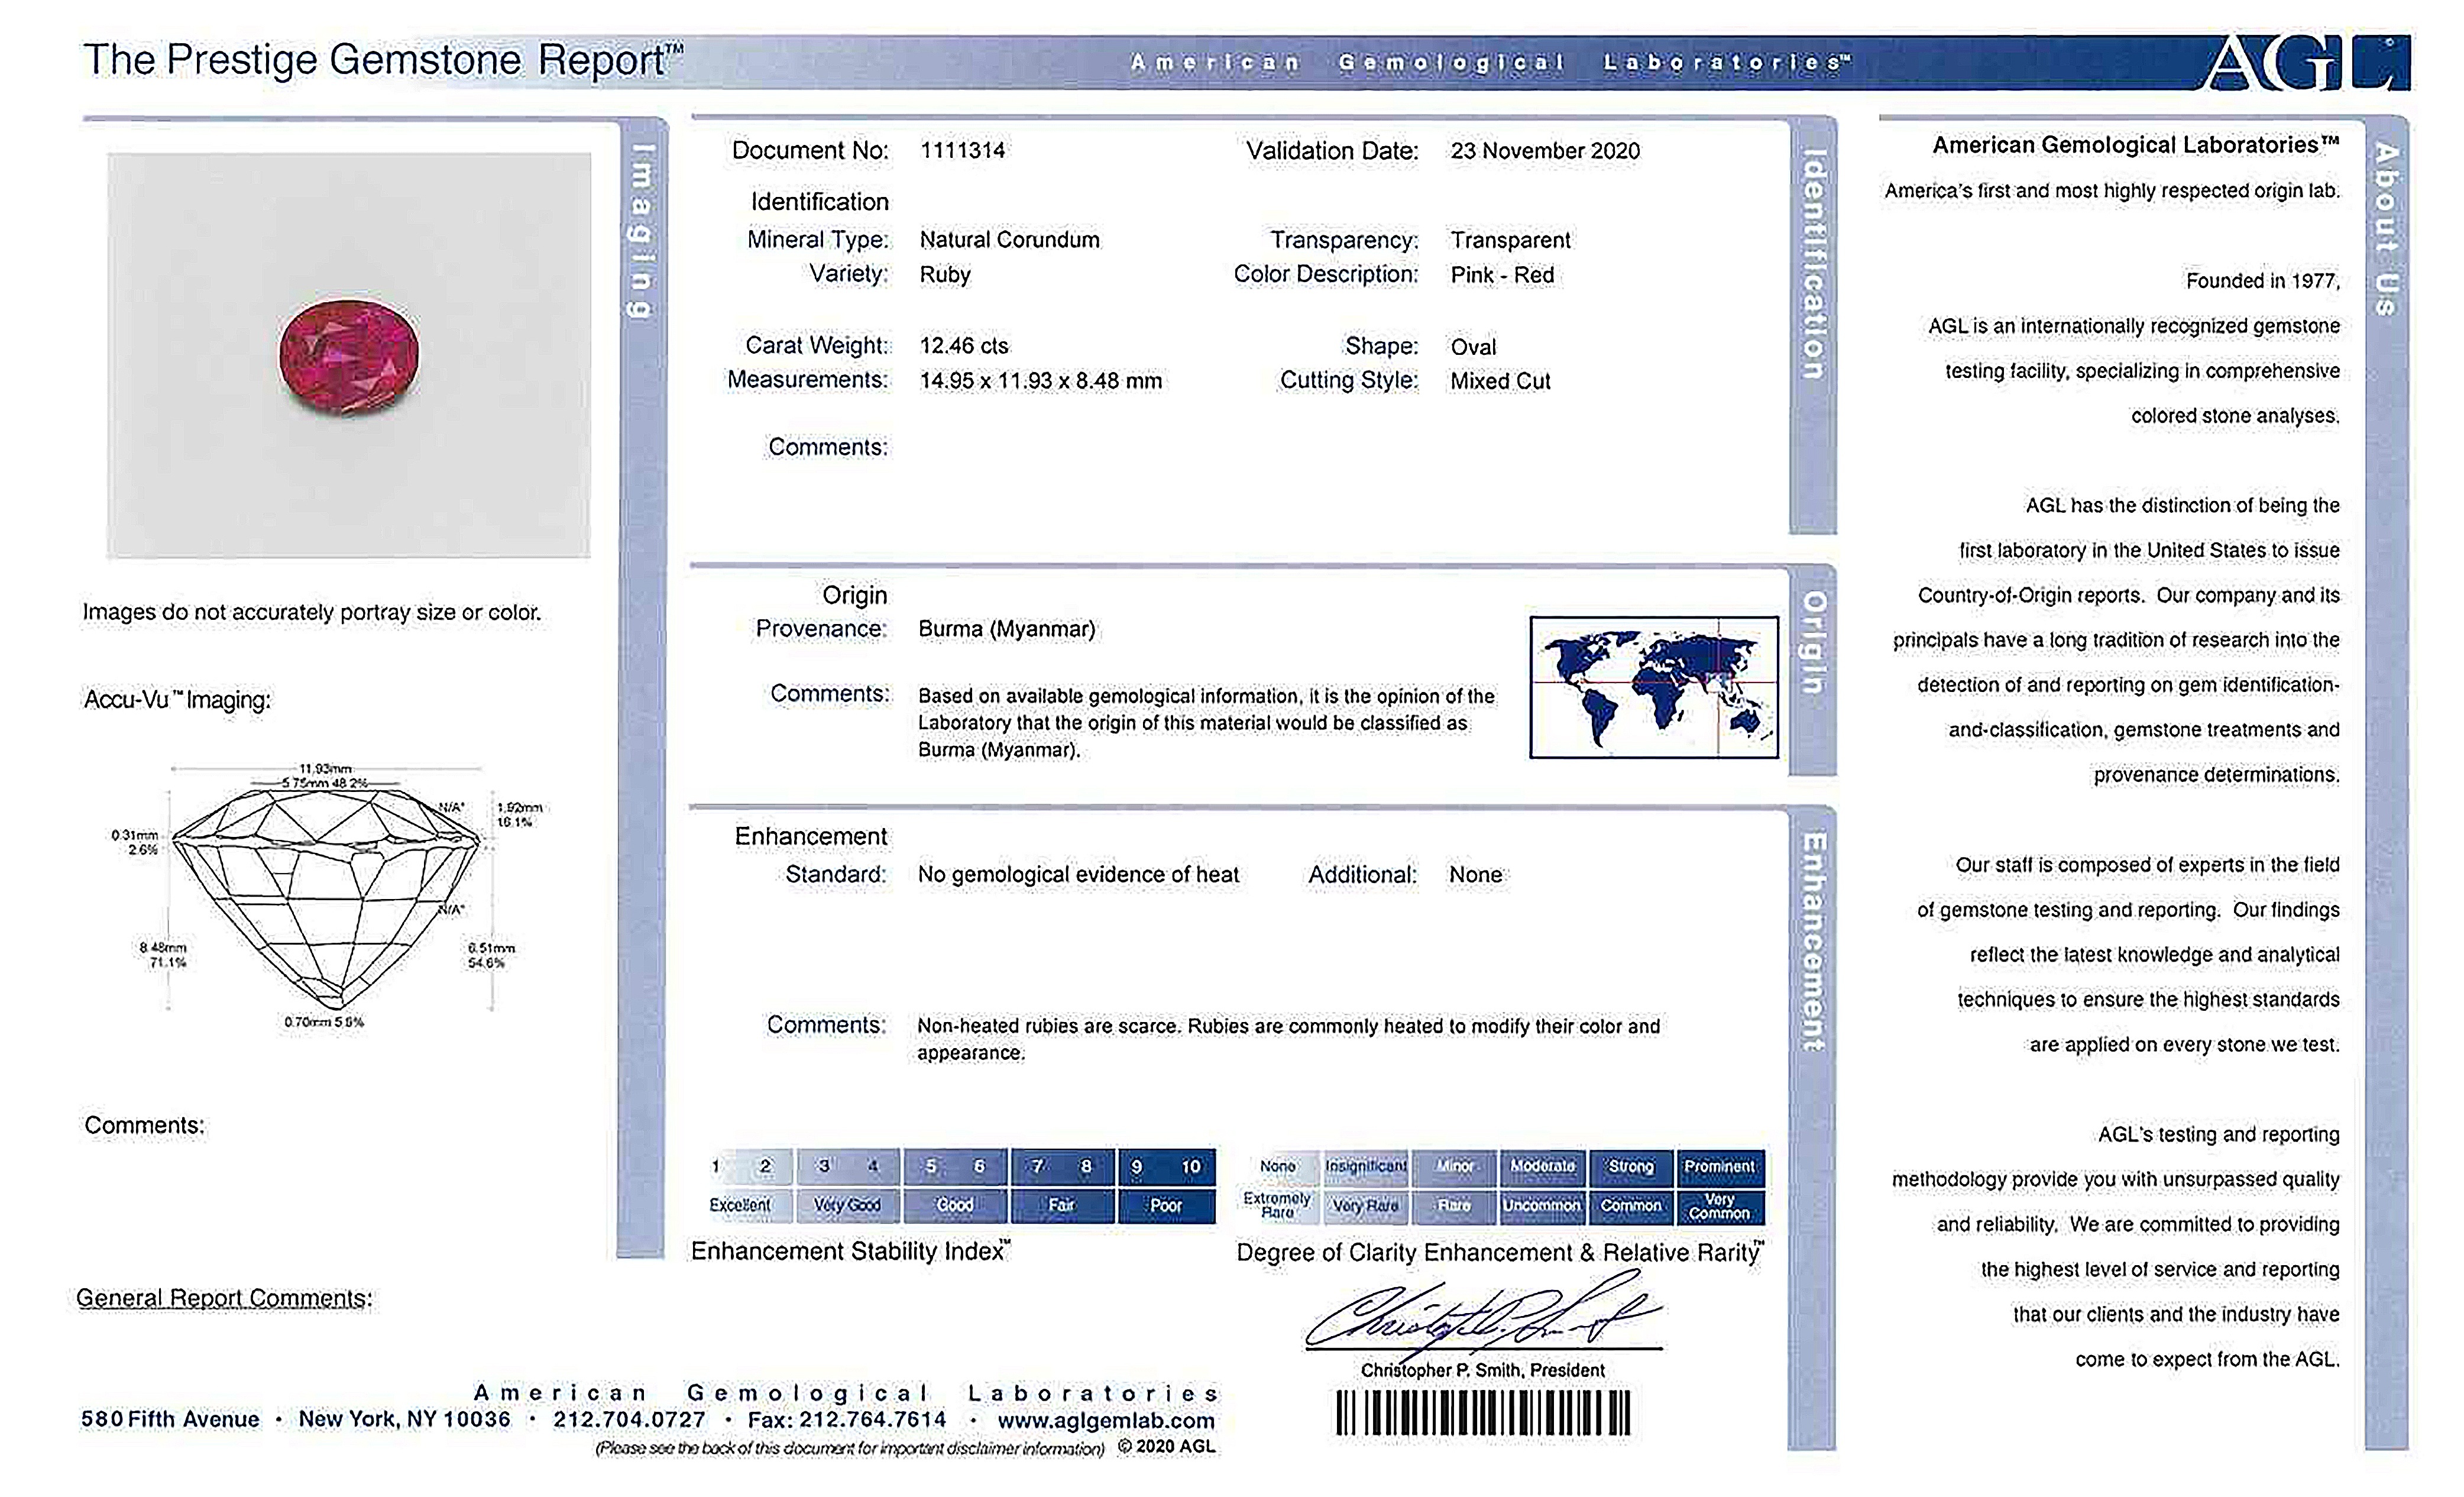This screenshot has height=1497, width=2464.
Task: Select the vertical Imaging tab label
Action: 642,231
